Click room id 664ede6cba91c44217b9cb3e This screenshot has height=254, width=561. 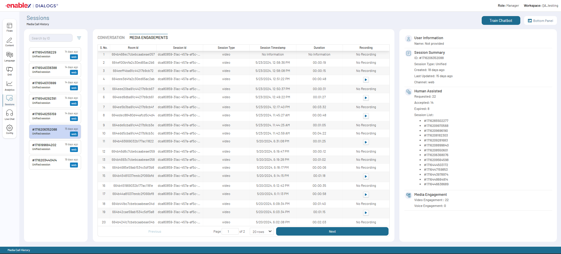pos(133,125)
